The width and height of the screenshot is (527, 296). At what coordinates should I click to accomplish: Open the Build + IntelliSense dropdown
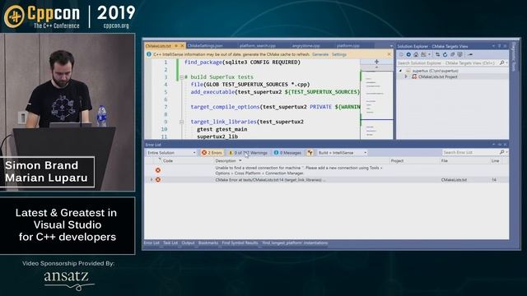[x=342, y=153]
